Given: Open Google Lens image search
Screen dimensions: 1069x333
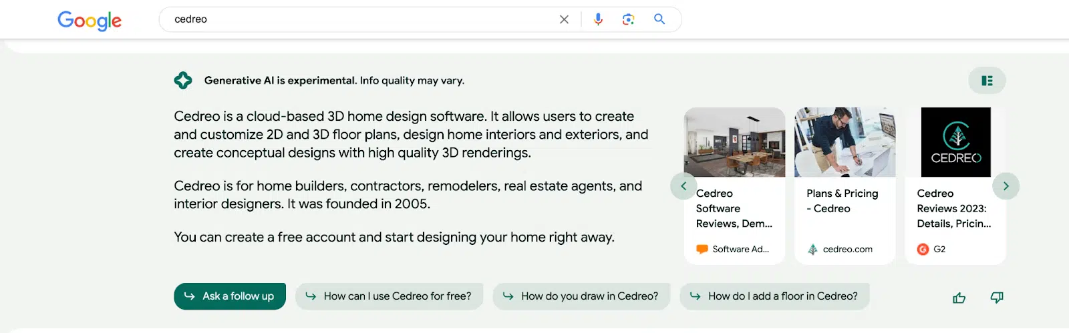Looking at the screenshot, I should click(x=628, y=19).
